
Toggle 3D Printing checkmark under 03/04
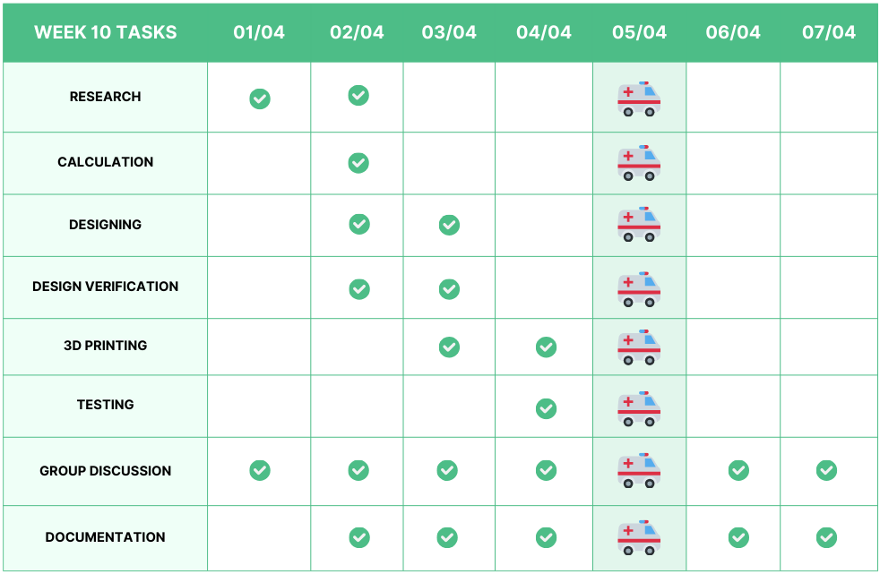[x=449, y=347]
